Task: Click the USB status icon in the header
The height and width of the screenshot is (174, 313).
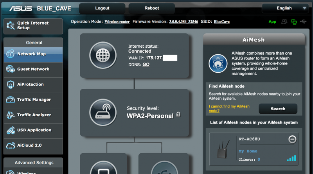Action: tap(303, 22)
